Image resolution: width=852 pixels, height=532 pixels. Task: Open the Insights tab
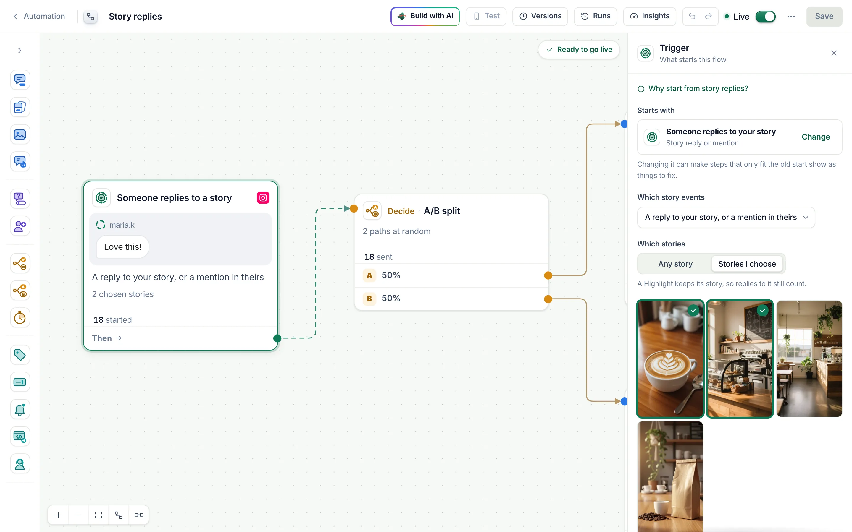tap(650, 16)
